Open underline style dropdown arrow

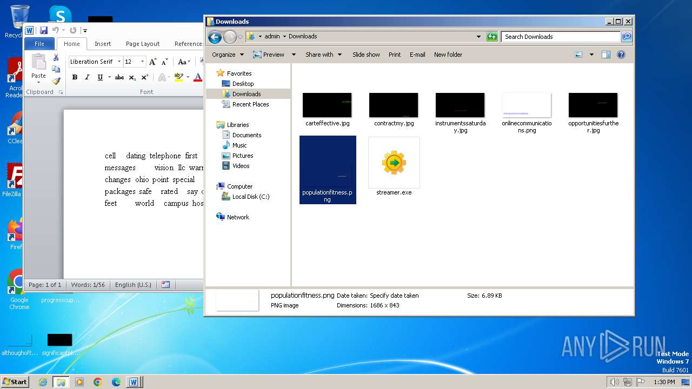click(x=109, y=77)
